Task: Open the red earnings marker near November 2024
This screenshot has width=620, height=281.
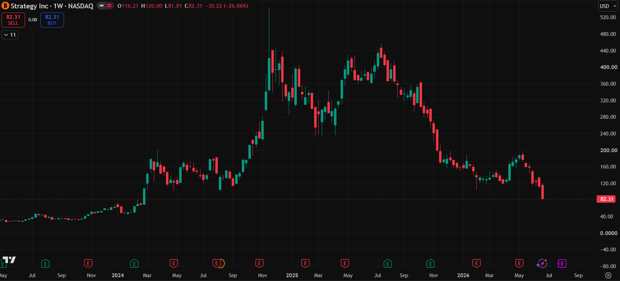Action: click(259, 264)
